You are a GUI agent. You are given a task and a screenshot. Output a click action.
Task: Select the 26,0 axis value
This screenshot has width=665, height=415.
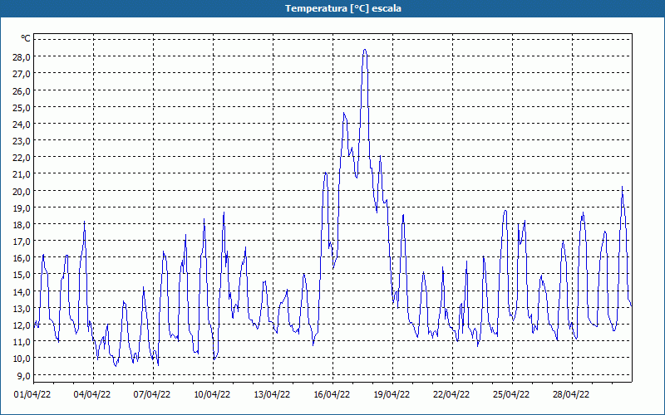click(x=22, y=90)
